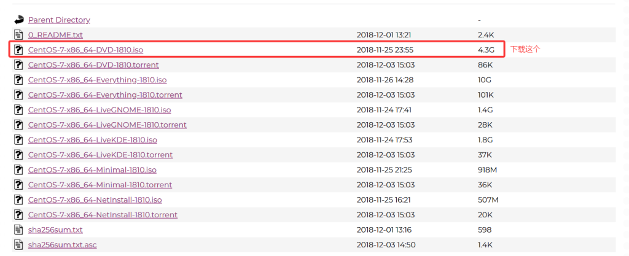
Task: Download CentOS-7-x86_64-NetInstall-1810.iso
Action: [x=95, y=200]
